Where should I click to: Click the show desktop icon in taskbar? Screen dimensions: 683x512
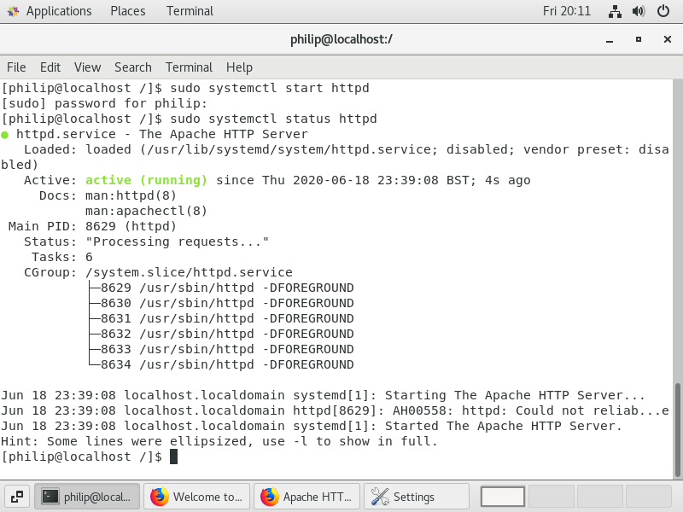[x=17, y=497]
